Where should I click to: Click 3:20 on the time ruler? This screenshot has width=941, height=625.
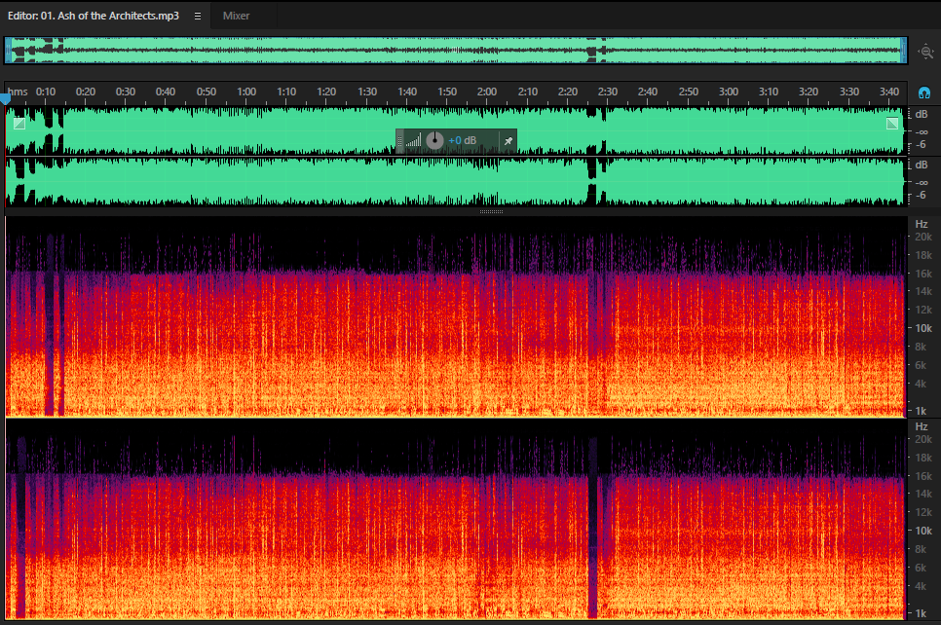[809, 92]
